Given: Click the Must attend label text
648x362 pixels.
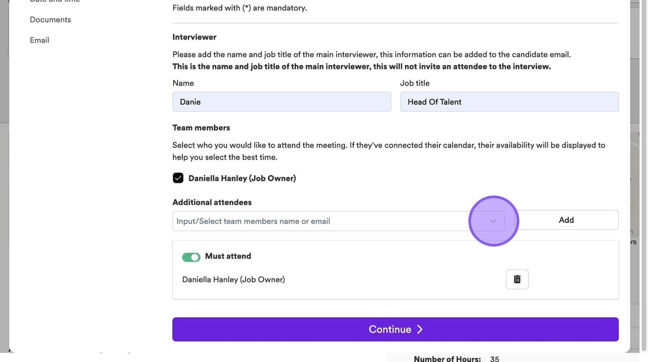Looking at the screenshot, I should click(228, 256).
